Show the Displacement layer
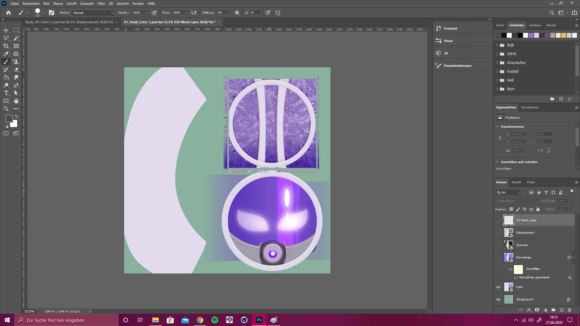 498,232
